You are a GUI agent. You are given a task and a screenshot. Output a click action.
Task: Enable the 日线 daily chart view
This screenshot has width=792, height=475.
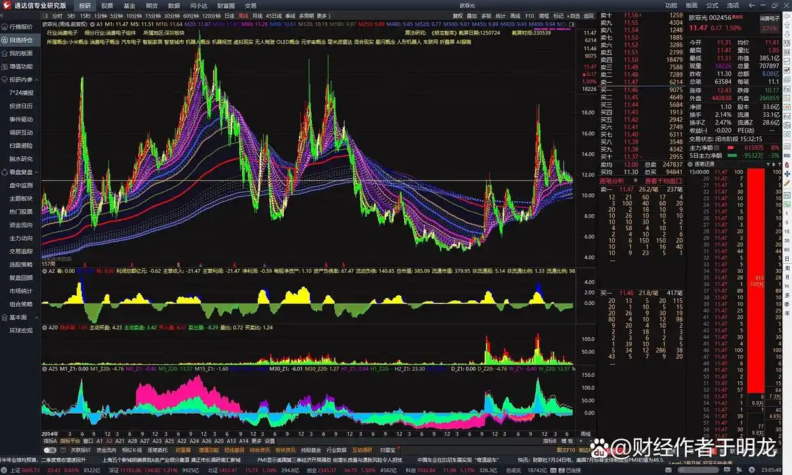click(x=228, y=15)
